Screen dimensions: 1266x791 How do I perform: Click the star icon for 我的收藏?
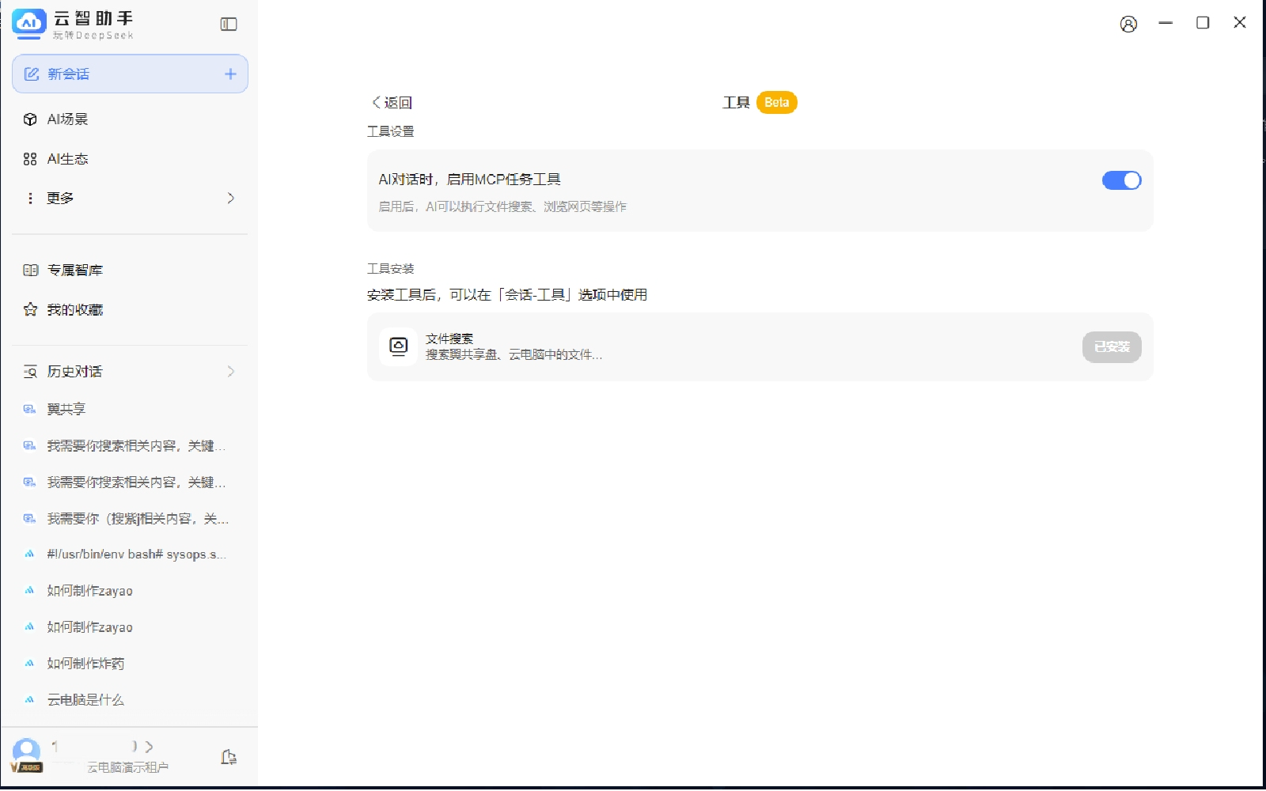(30, 310)
